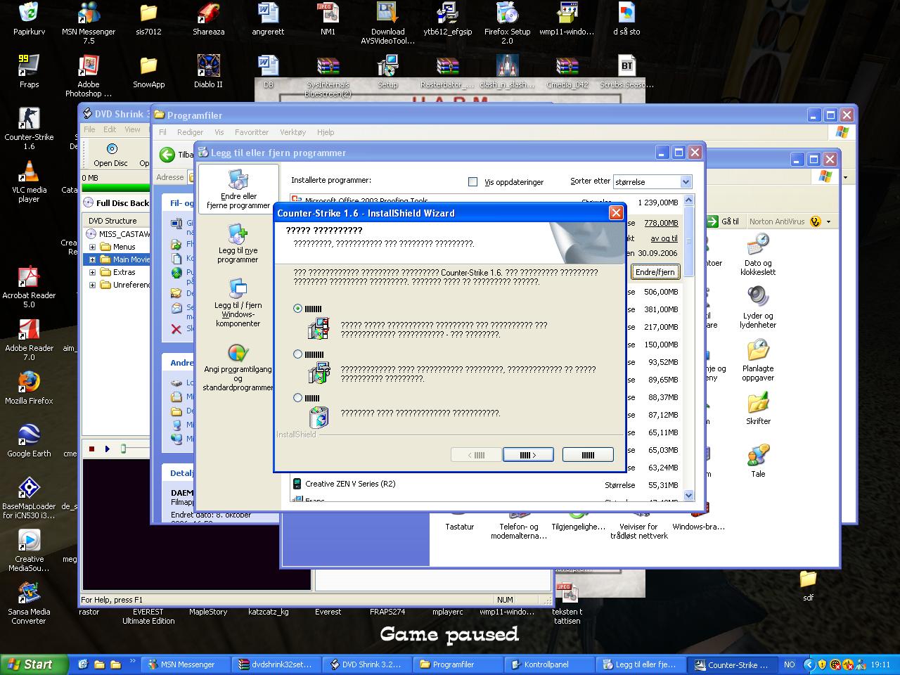This screenshot has height=675, width=900.
Task: Click the 'av og til' usage link
Action: tap(664, 238)
